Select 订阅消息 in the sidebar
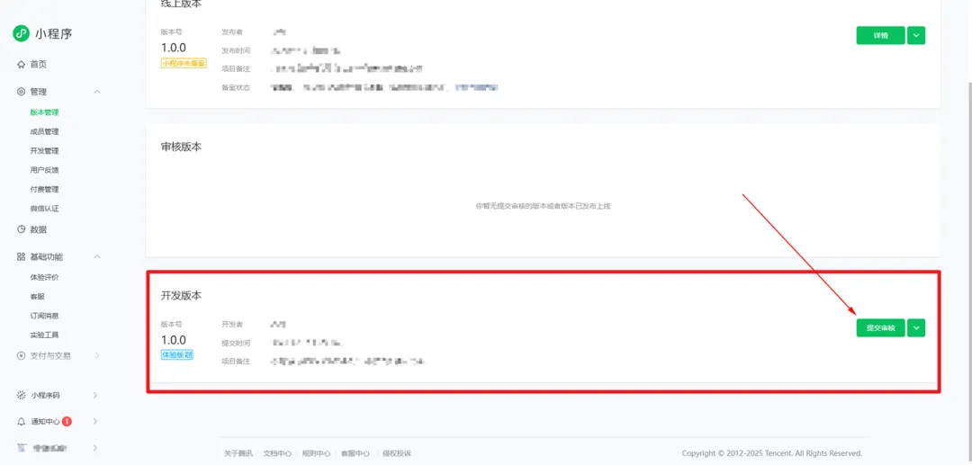Image resolution: width=972 pixels, height=465 pixels. 44,316
